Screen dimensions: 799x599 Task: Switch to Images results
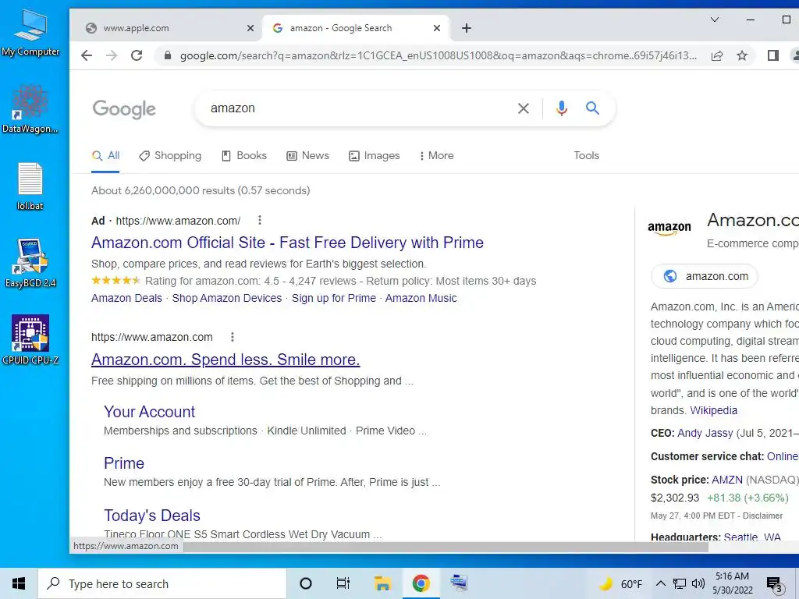[x=374, y=155]
